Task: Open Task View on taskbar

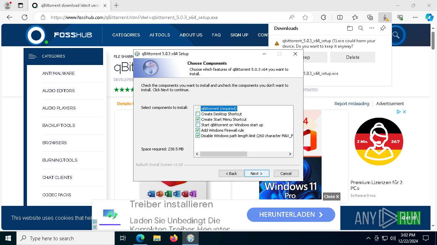Action: click(123, 238)
